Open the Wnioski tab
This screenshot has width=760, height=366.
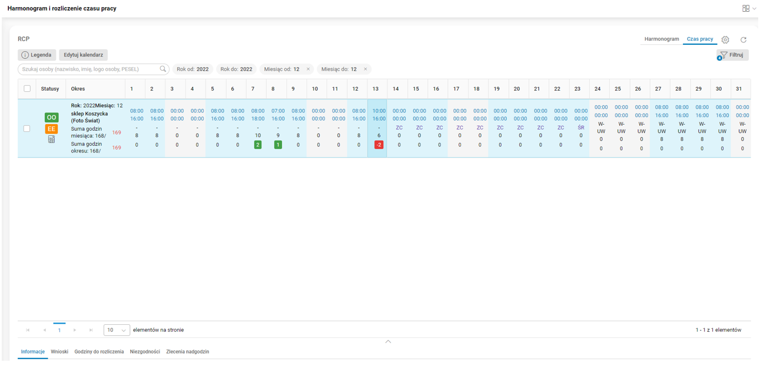click(x=59, y=352)
